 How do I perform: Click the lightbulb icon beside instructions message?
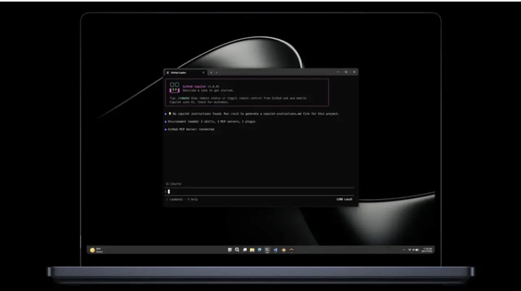pos(170,114)
